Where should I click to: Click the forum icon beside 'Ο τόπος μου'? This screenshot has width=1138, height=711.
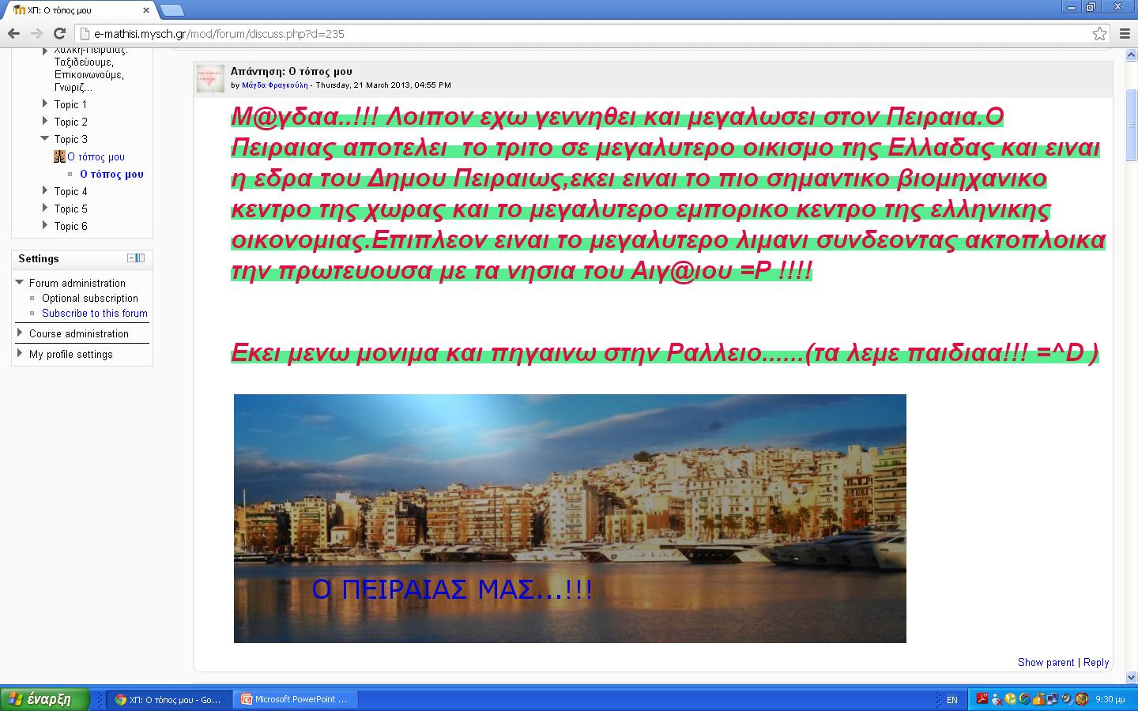[59, 156]
